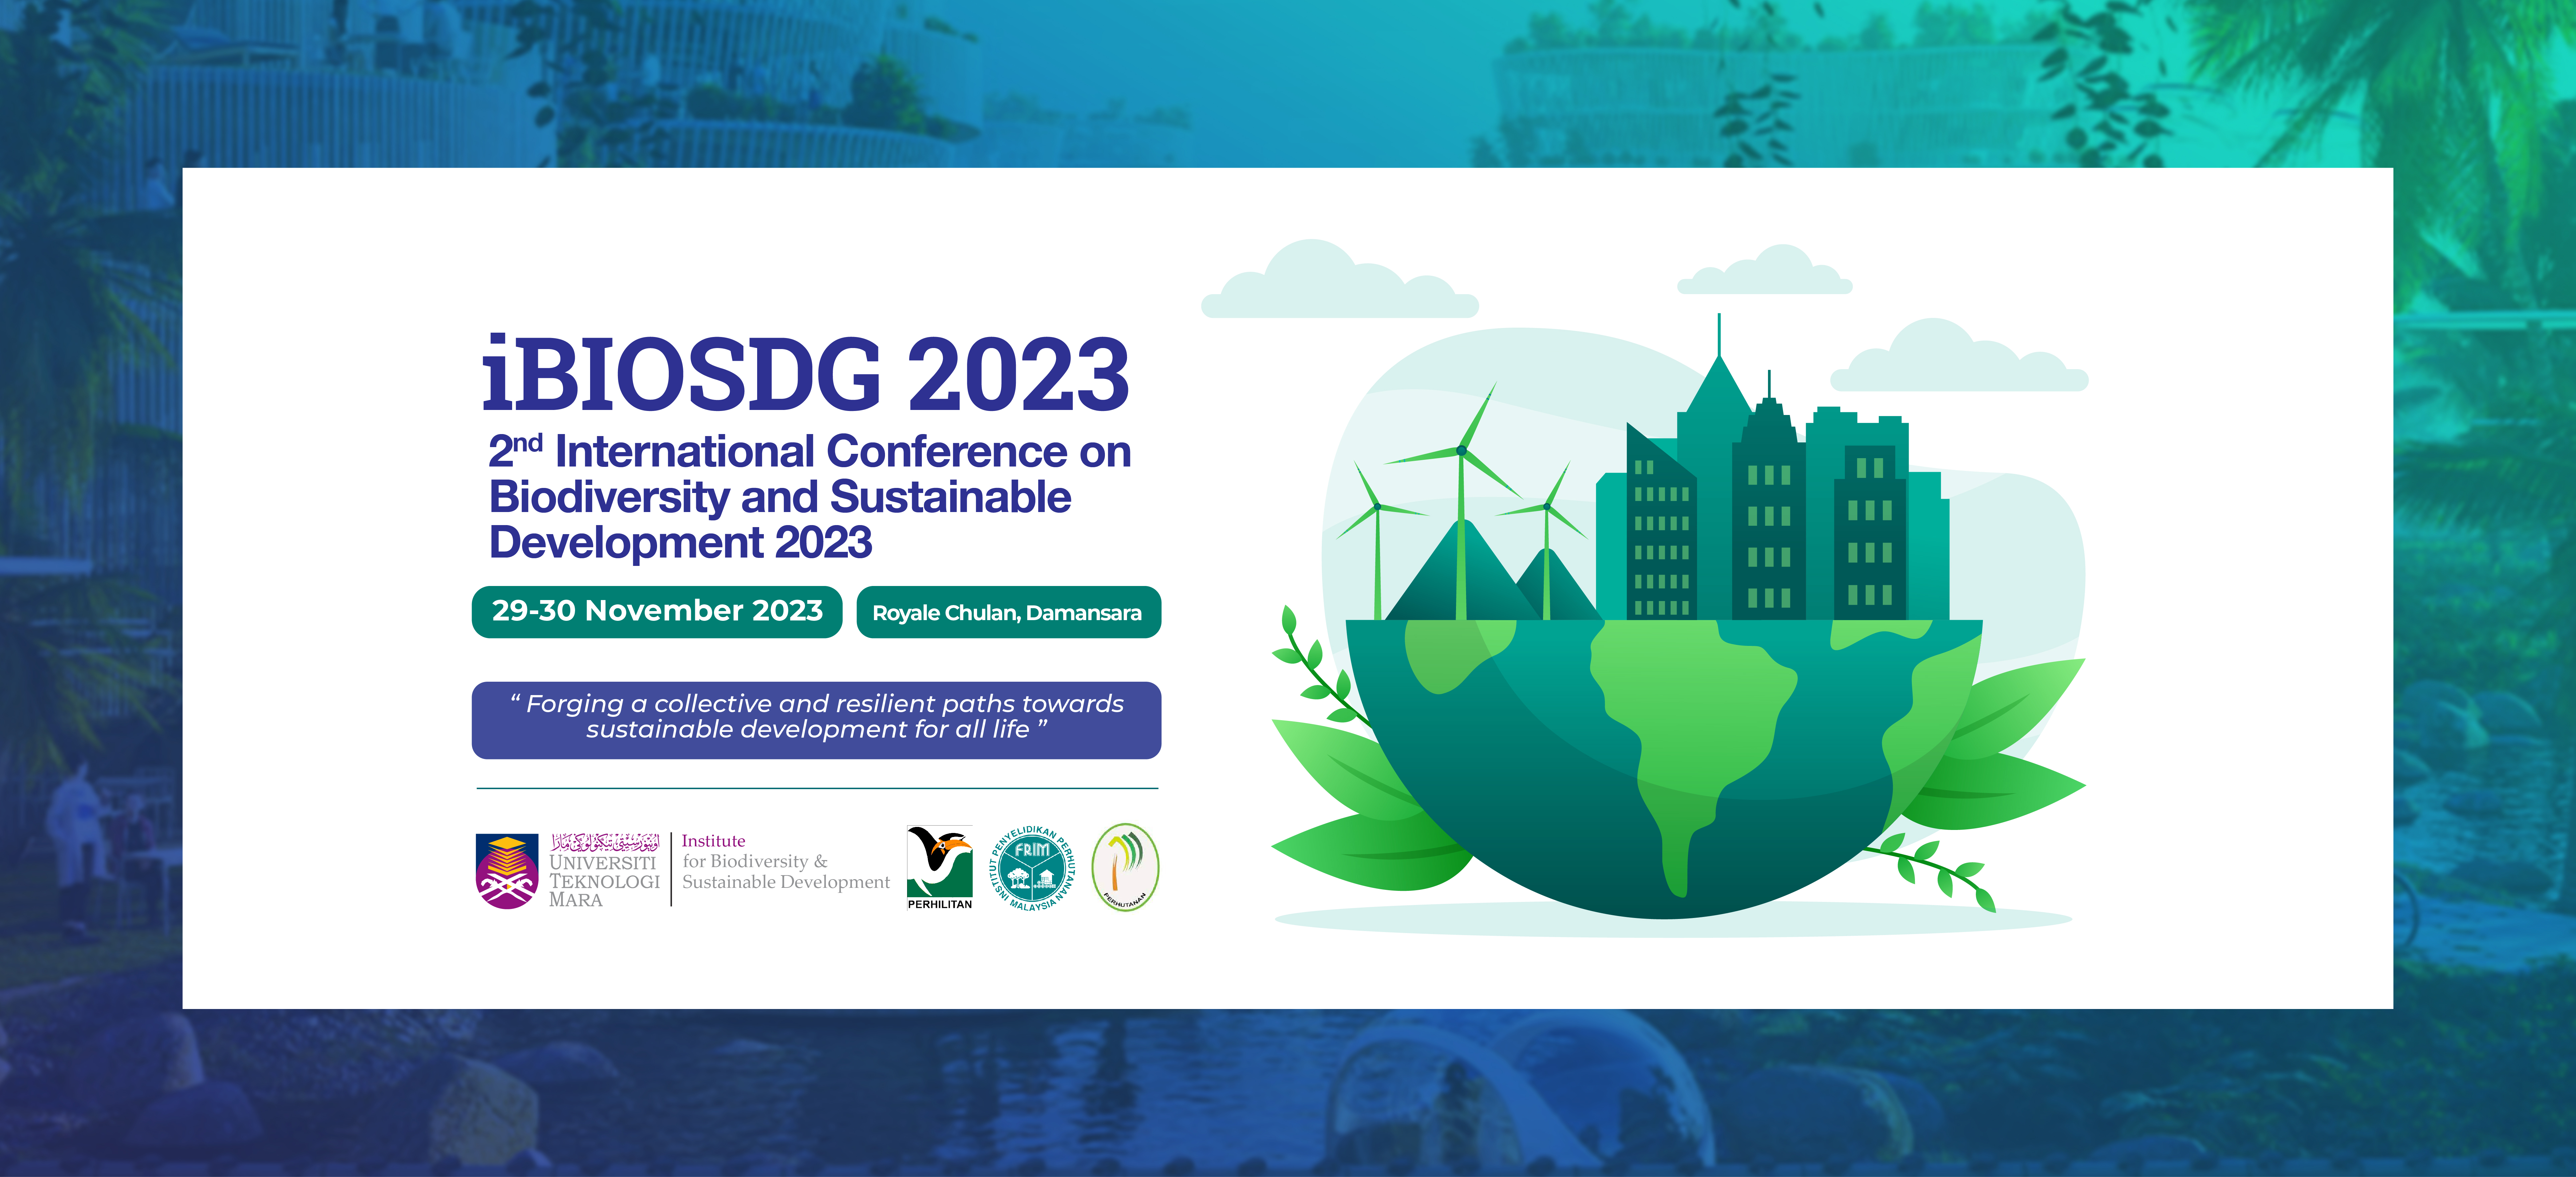Click the Perhutanan forestry department logo
This screenshot has height=1177, width=2576.
point(1125,867)
